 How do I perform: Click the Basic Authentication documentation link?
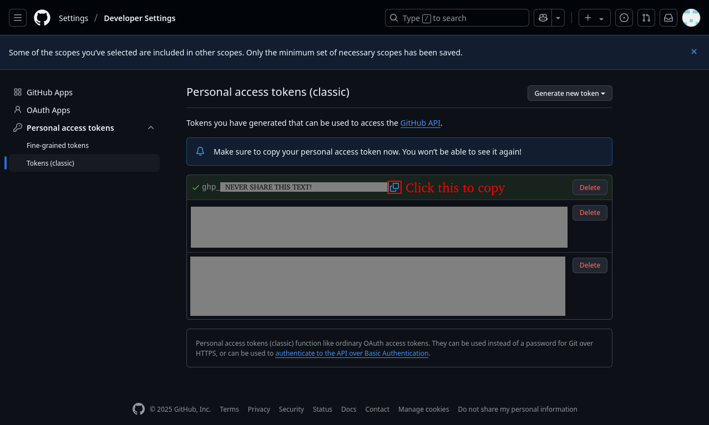click(351, 353)
